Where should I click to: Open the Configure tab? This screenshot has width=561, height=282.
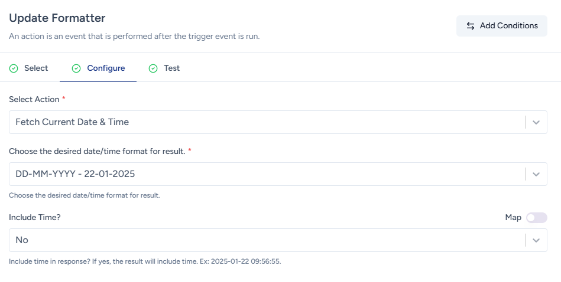106,68
